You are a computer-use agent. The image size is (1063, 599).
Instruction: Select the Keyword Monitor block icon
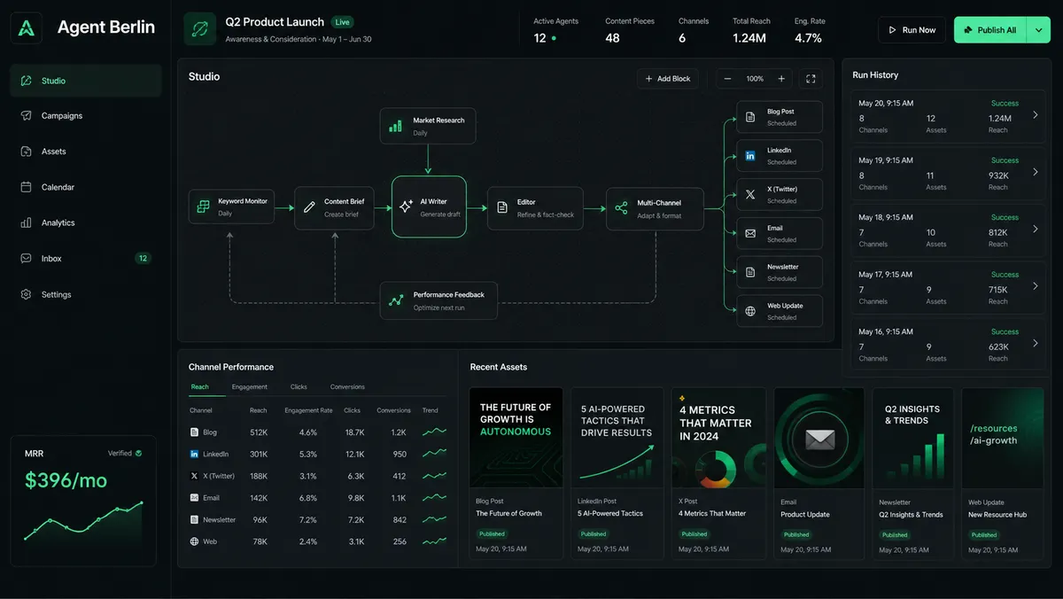pos(204,206)
